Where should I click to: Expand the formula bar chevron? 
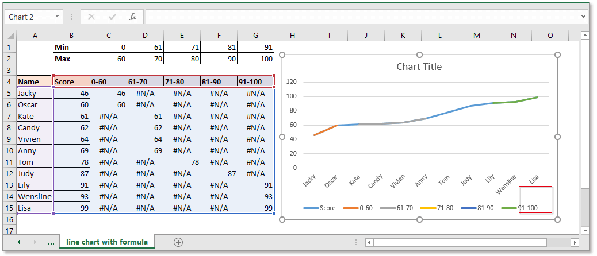click(584, 17)
